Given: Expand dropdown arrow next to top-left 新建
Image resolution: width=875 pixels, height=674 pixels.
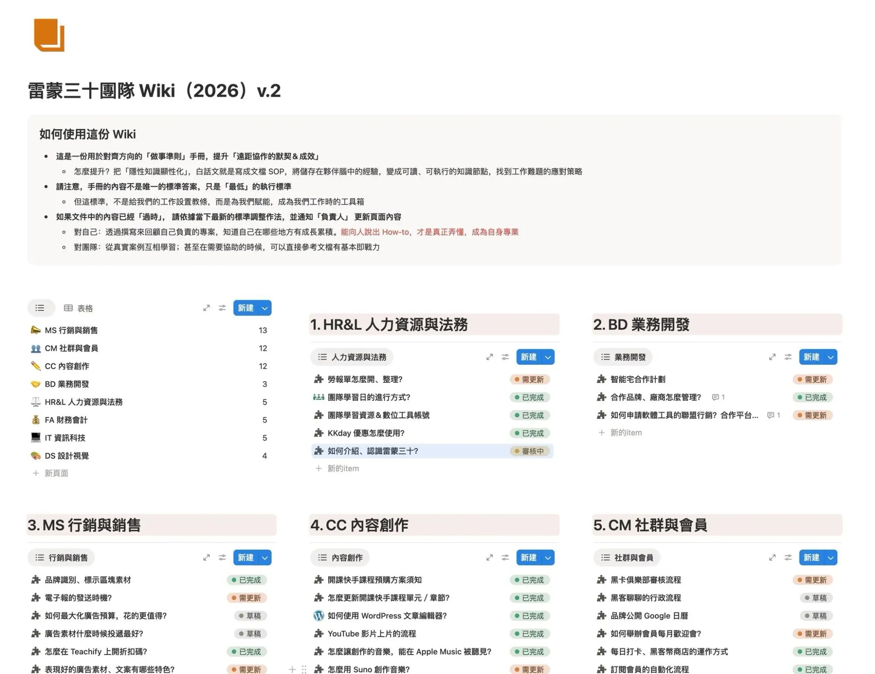Looking at the screenshot, I should pos(265,308).
